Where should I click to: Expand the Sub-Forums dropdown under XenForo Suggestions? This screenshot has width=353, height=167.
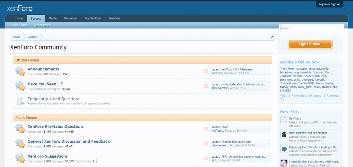click(97, 161)
